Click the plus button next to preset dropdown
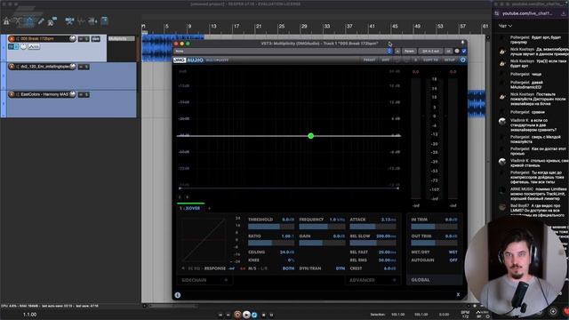Screen dimensions: 569x320 [397, 52]
